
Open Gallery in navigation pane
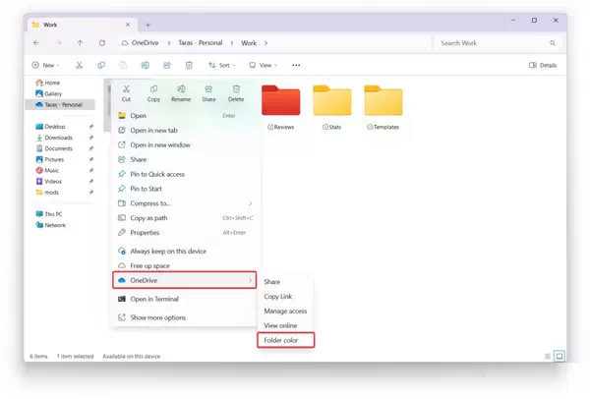[48, 93]
